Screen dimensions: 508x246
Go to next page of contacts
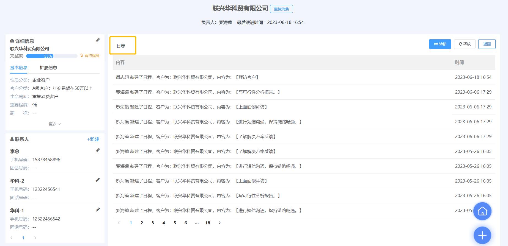pos(35,238)
